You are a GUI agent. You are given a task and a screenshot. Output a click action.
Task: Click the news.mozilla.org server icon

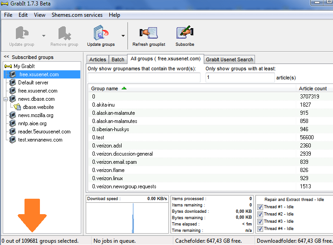tap(13, 115)
